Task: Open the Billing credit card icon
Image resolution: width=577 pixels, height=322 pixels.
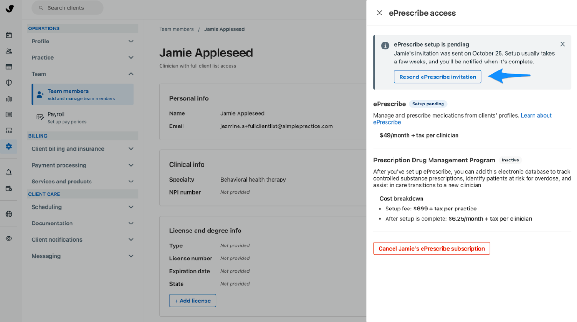Action: (8, 67)
